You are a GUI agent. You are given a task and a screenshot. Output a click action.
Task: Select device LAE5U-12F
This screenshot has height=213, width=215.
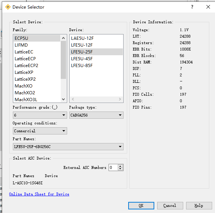click(82, 38)
